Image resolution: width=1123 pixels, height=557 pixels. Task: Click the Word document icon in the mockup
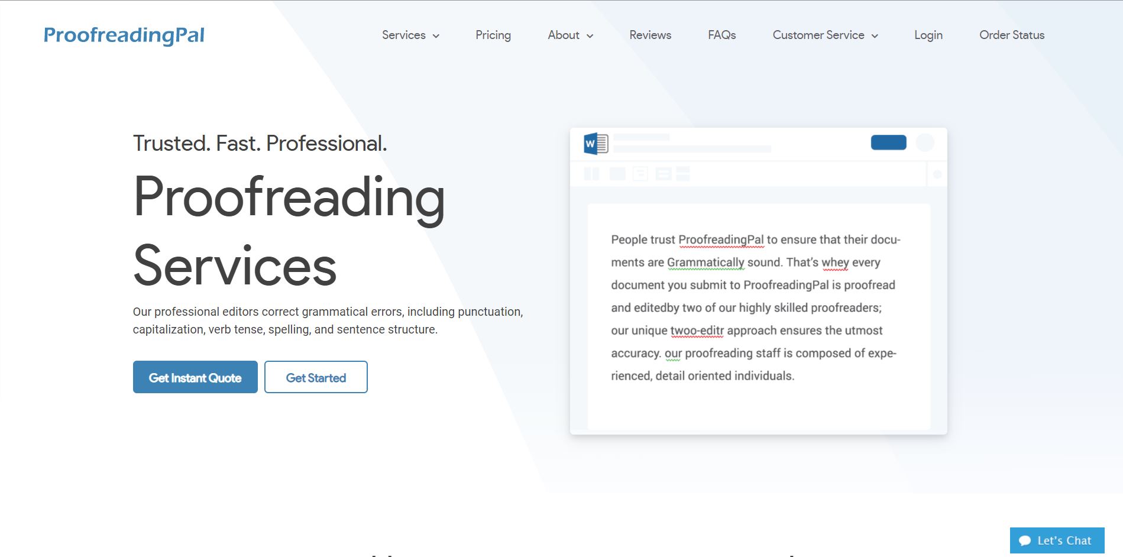596,144
